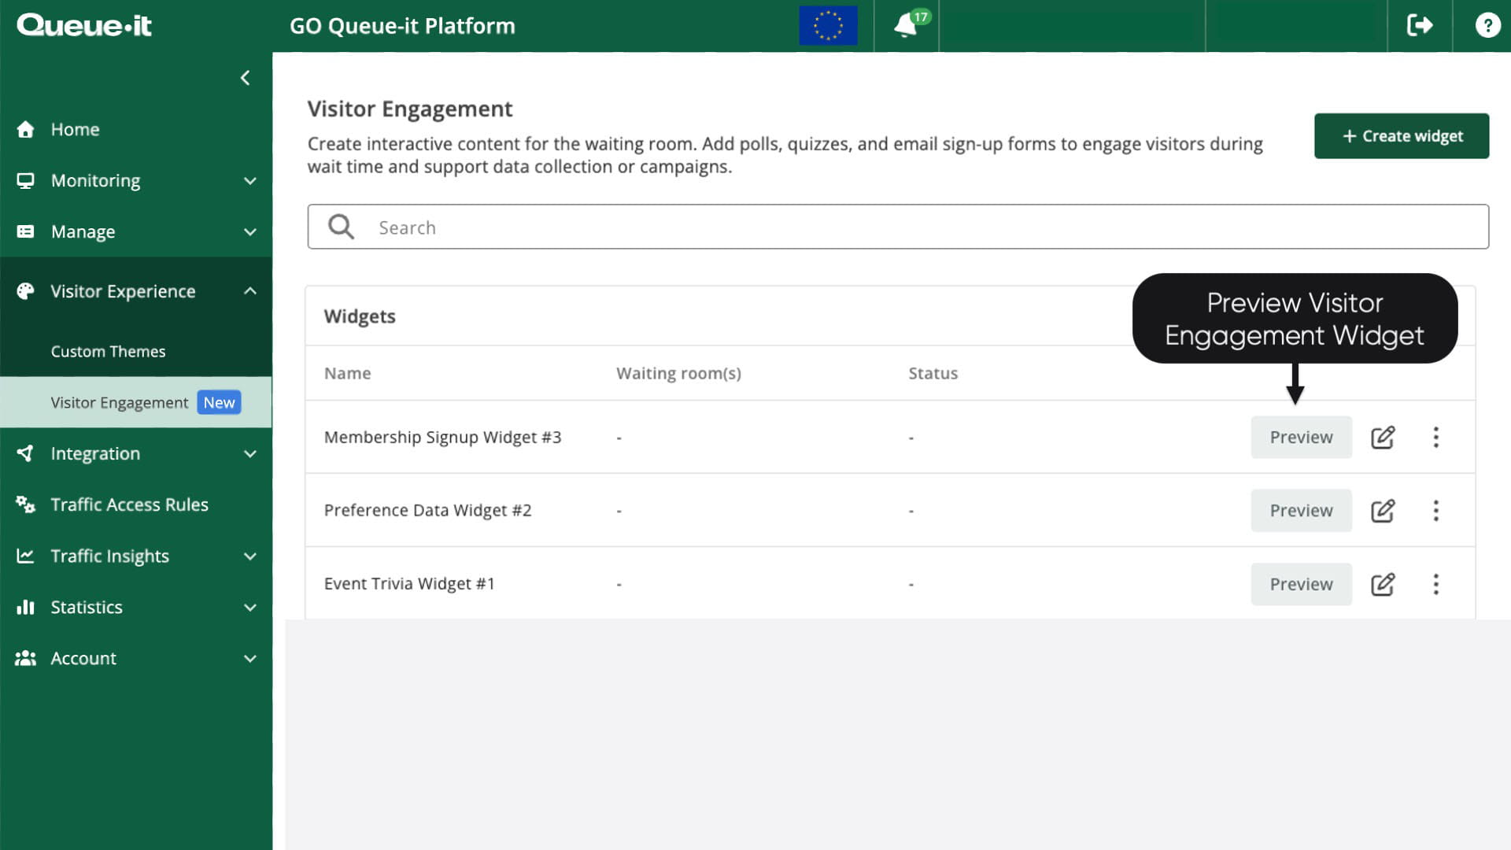Viewport: 1511px width, 850px height.
Task: Click the Visitor Experience menu label
Action: pyautogui.click(x=123, y=291)
